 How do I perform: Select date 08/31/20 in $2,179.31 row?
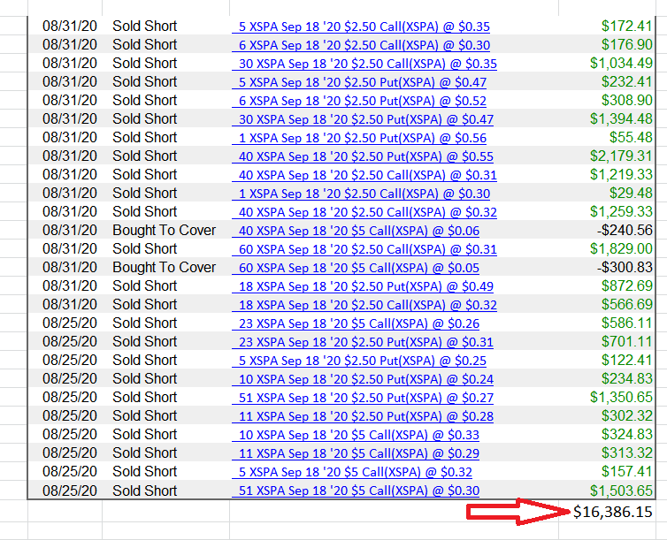tap(70, 156)
